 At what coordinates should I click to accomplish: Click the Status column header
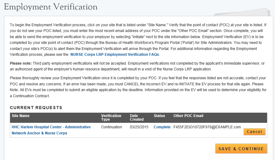click(x=159, y=116)
